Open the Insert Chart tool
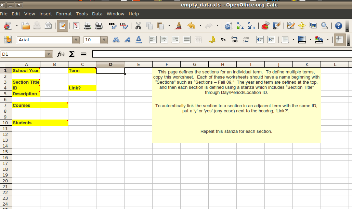The width and height of the screenshot is (352, 209). tap(265, 26)
